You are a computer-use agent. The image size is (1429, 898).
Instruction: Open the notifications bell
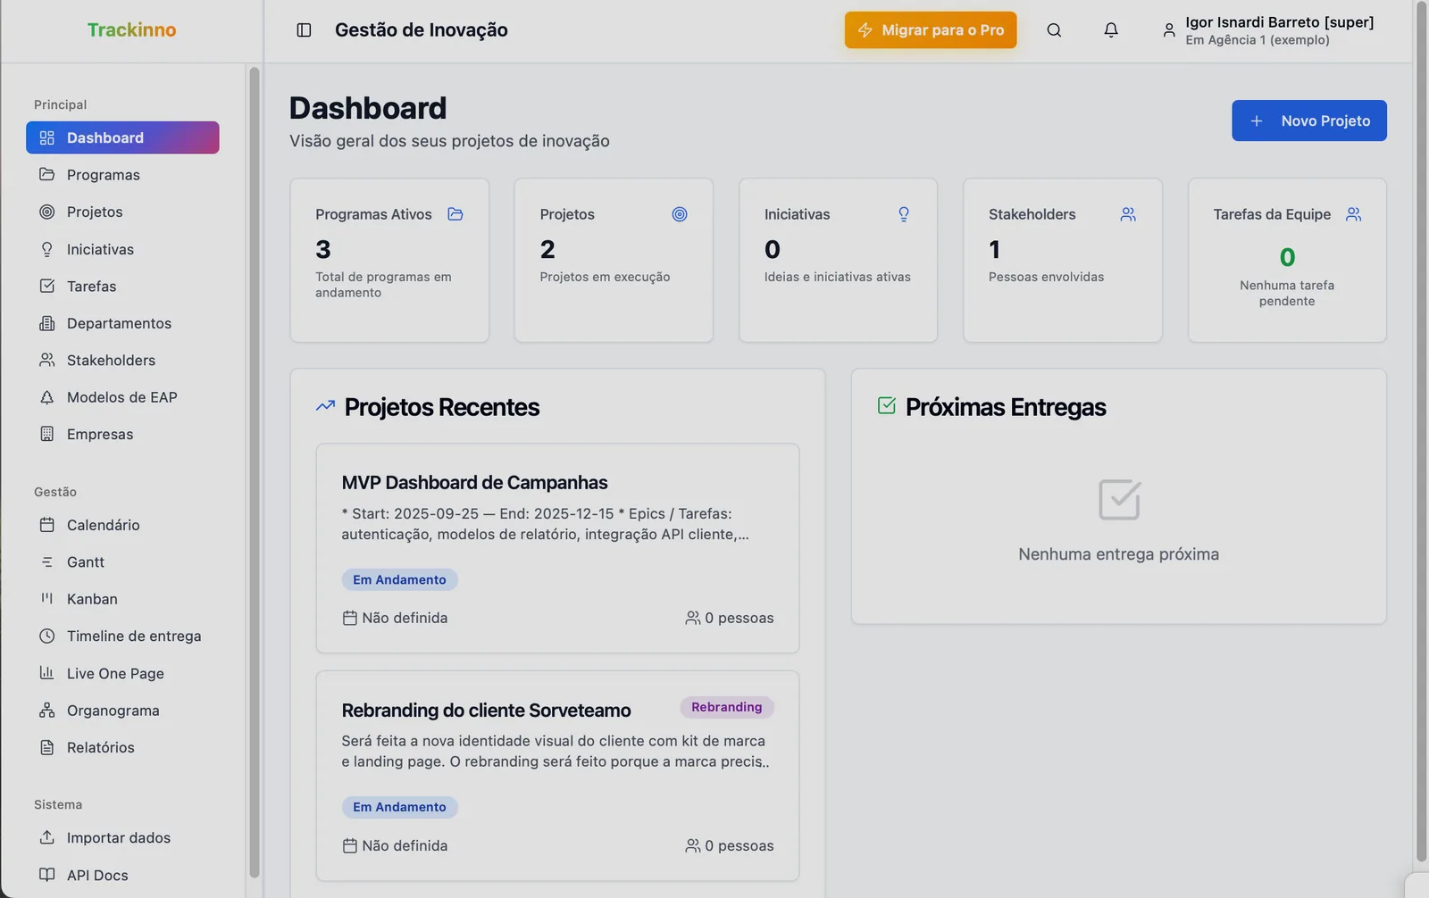(x=1111, y=30)
